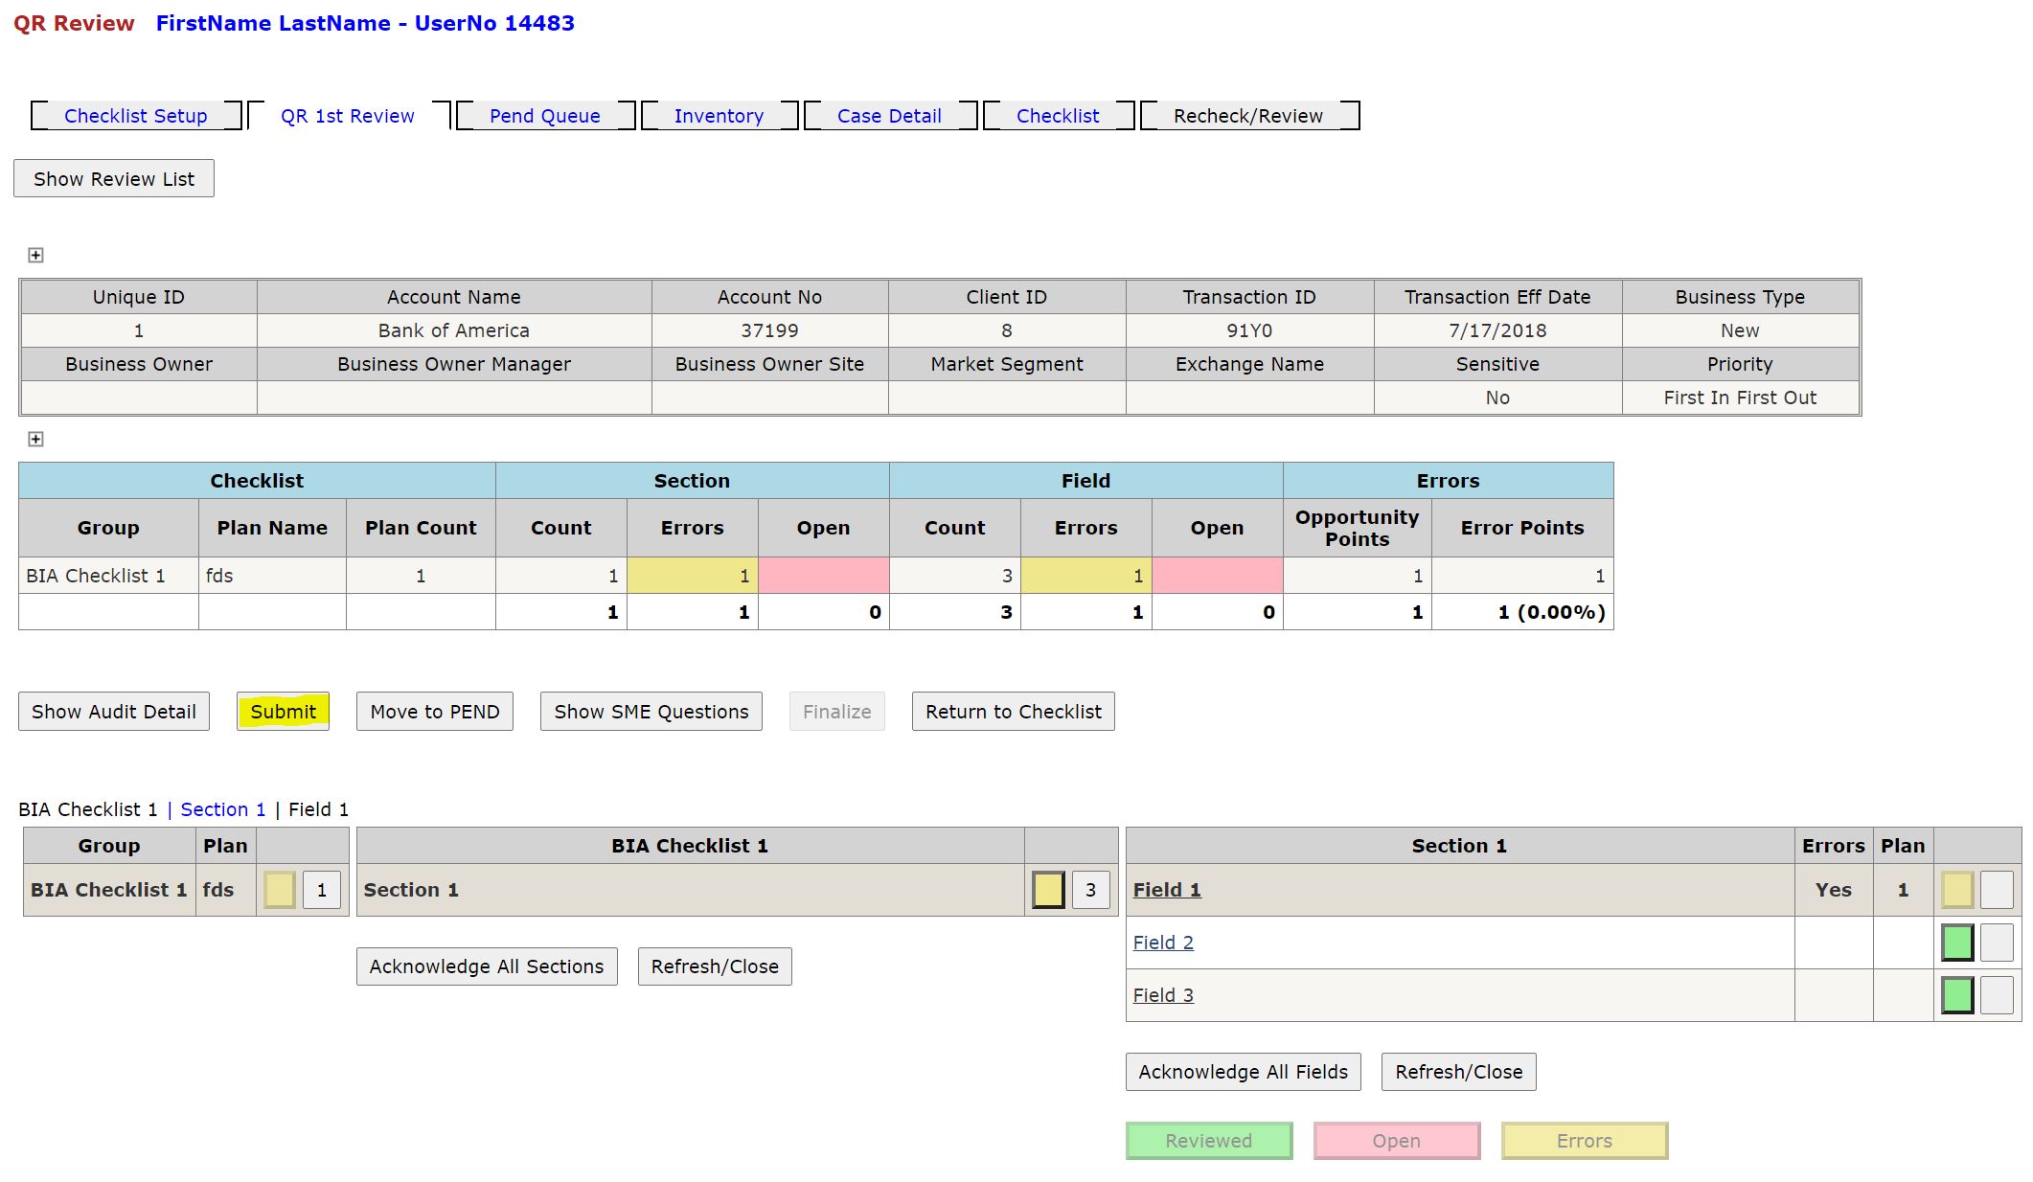Open the Field 1 link
Screen dimensions: 2033x1182
1167,890
